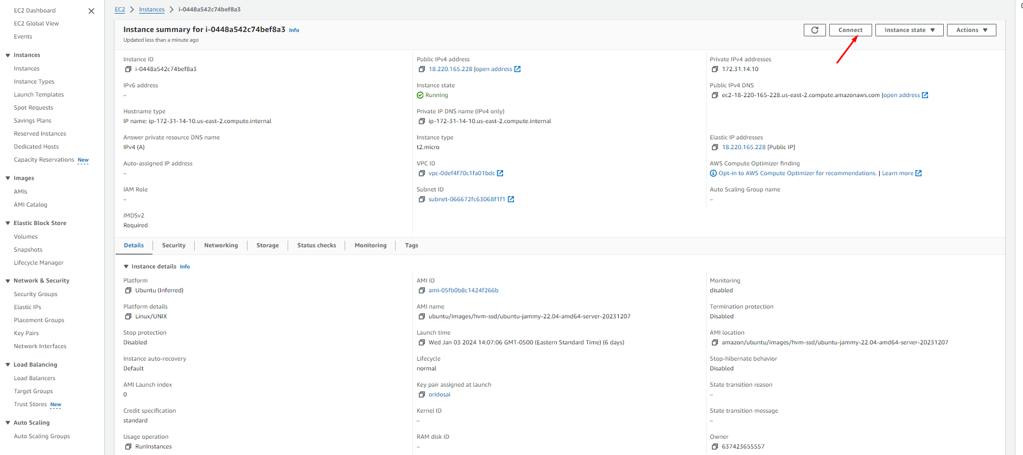Open the Info link beside Instance summary
This screenshot has height=455, width=1023.
294,30
